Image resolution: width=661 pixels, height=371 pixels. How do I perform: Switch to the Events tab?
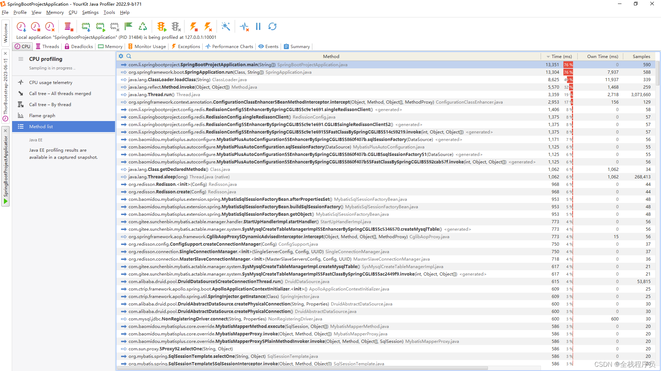[269, 47]
